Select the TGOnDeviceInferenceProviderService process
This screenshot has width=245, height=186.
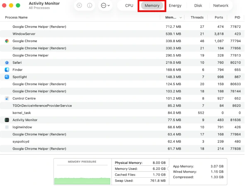point(122,105)
